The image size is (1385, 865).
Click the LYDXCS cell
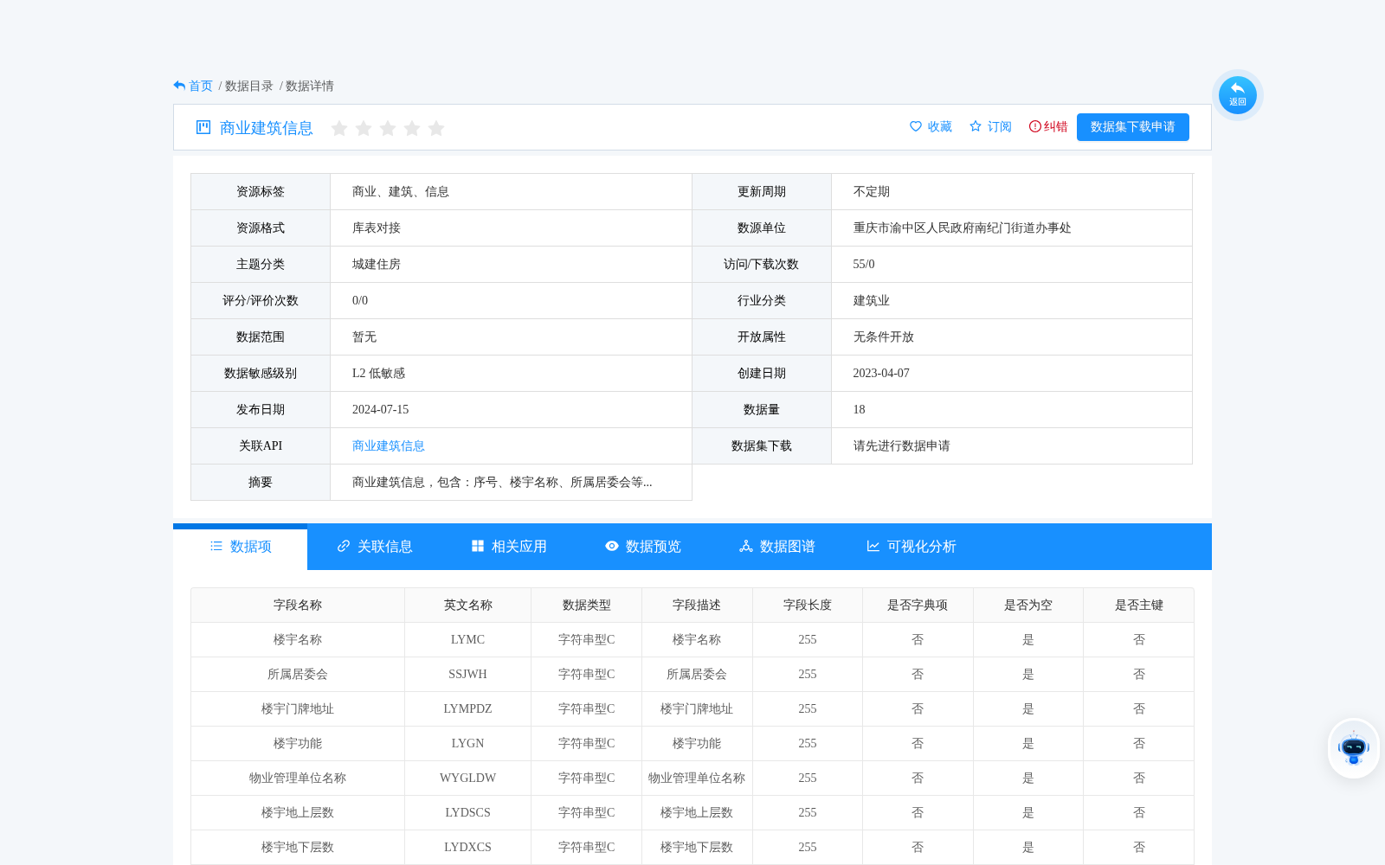(467, 847)
